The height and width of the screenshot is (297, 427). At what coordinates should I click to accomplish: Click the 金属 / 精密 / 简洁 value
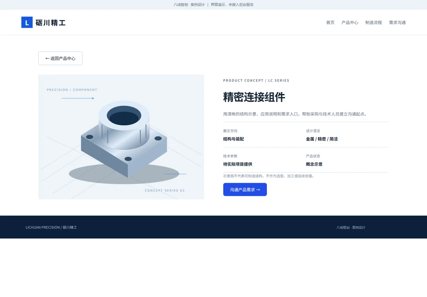click(322, 139)
